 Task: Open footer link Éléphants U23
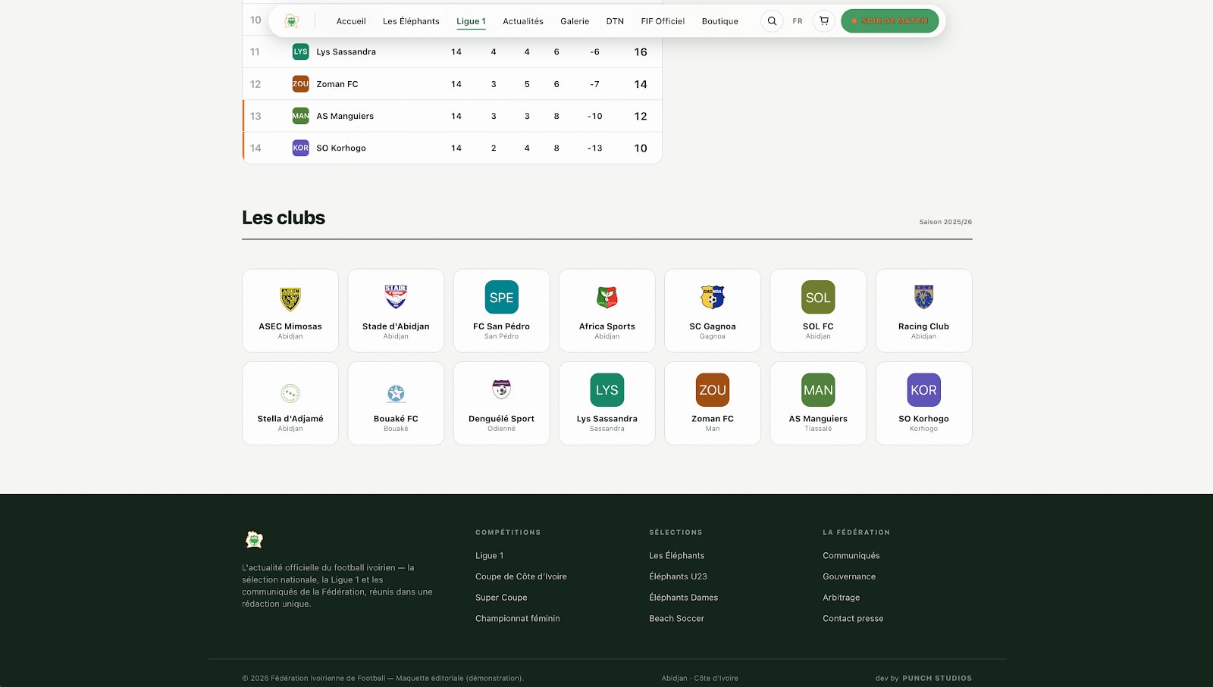(678, 576)
